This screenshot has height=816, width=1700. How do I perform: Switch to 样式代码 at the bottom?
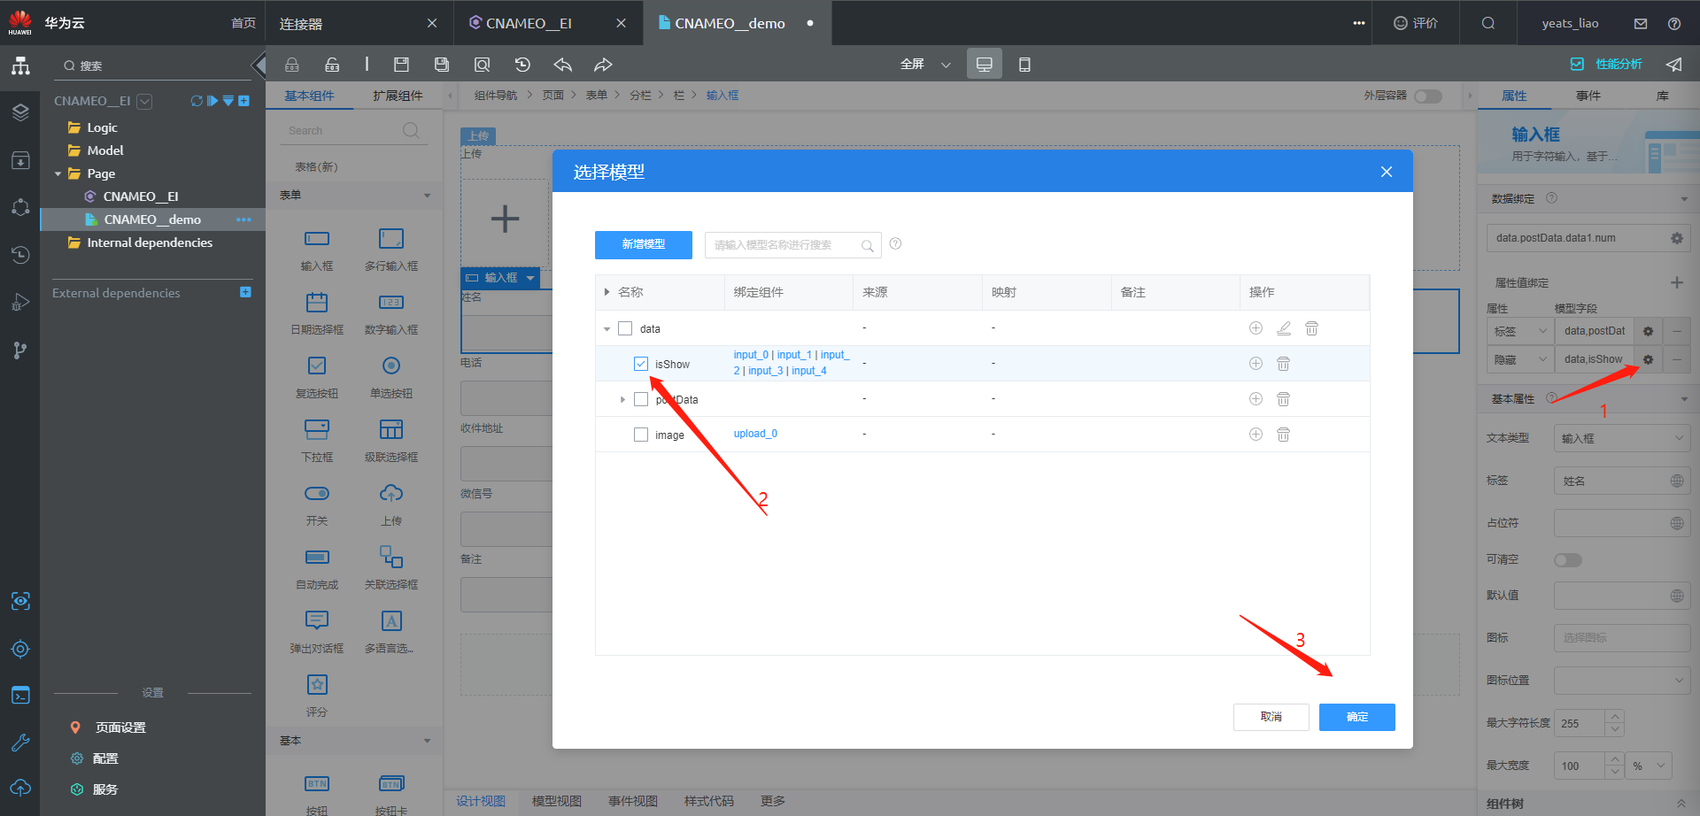(709, 801)
